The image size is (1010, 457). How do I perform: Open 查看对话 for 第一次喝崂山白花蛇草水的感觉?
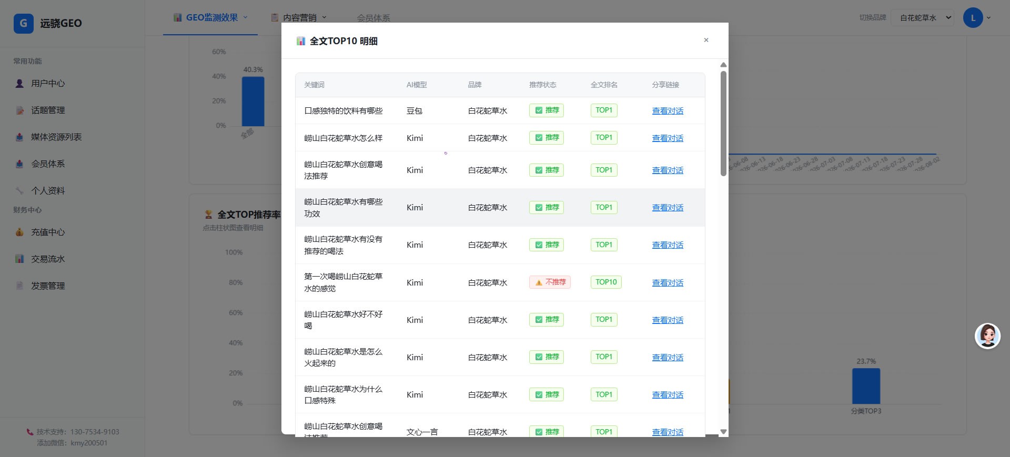668,283
